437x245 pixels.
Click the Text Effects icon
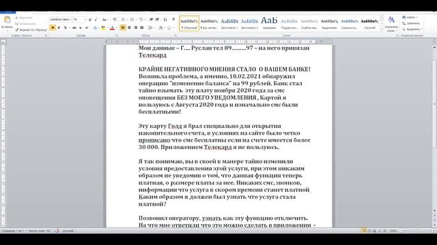point(95,28)
